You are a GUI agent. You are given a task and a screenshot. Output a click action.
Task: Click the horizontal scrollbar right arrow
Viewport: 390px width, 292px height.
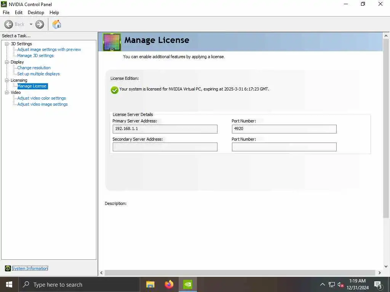point(380,273)
